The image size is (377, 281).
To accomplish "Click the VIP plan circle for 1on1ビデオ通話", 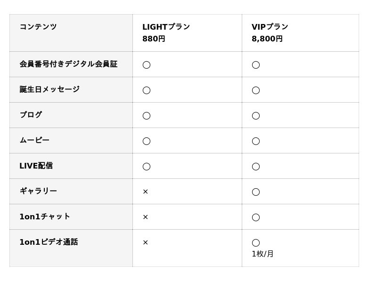I will (x=256, y=242).
